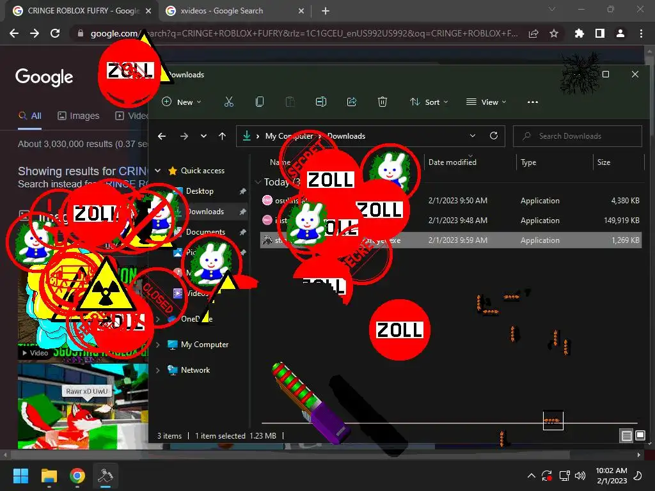This screenshot has width=655, height=491.
Task: Open Chrome extensions puzzle icon
Action: [x=579, y=33]
